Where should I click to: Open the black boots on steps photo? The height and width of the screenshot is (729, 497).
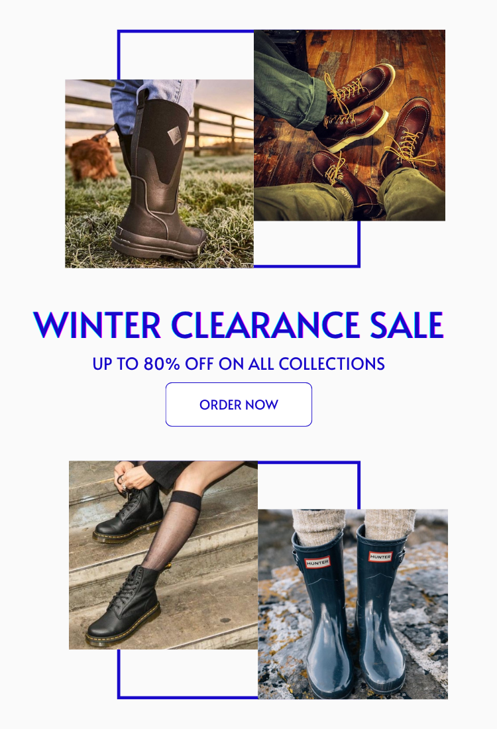click(x=163, y=555)
